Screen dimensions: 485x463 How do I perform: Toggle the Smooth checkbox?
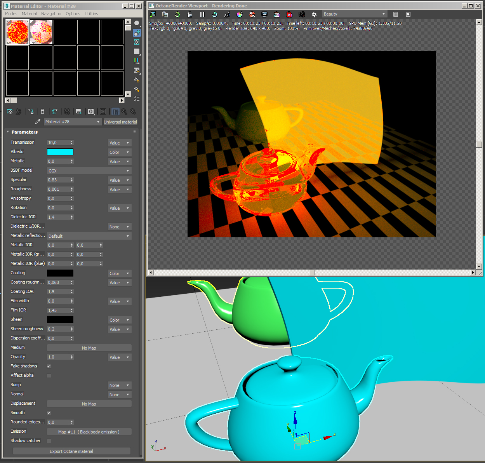pyautogui.click(x=49, y=413)
